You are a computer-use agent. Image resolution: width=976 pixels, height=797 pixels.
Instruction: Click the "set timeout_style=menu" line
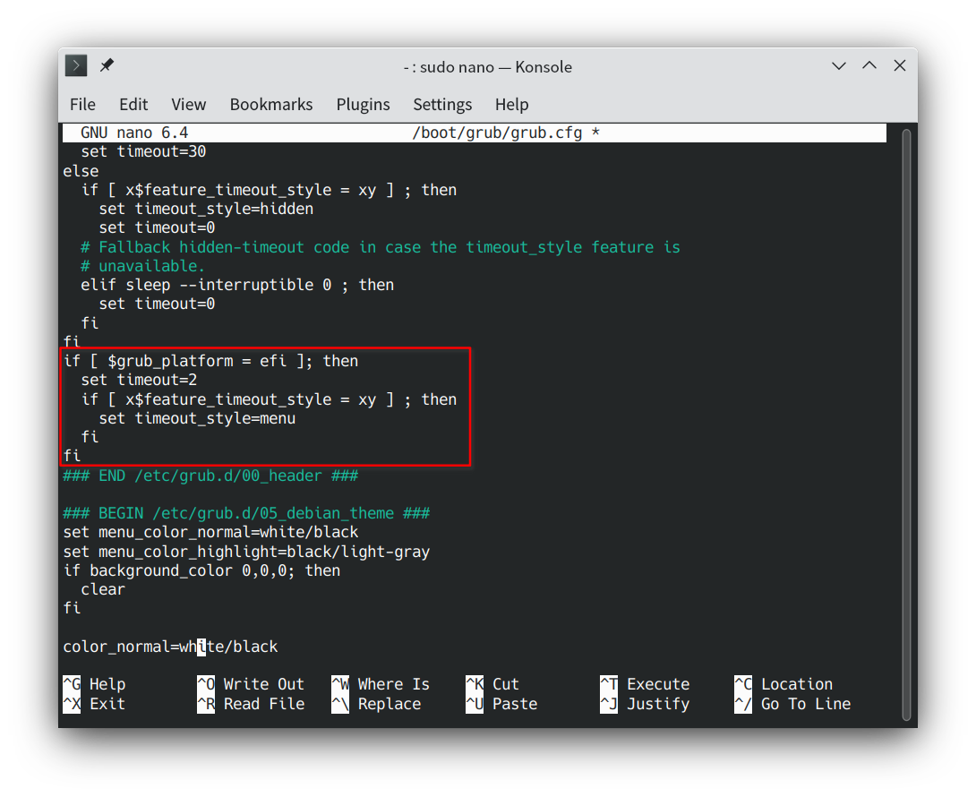pos(197,418)
